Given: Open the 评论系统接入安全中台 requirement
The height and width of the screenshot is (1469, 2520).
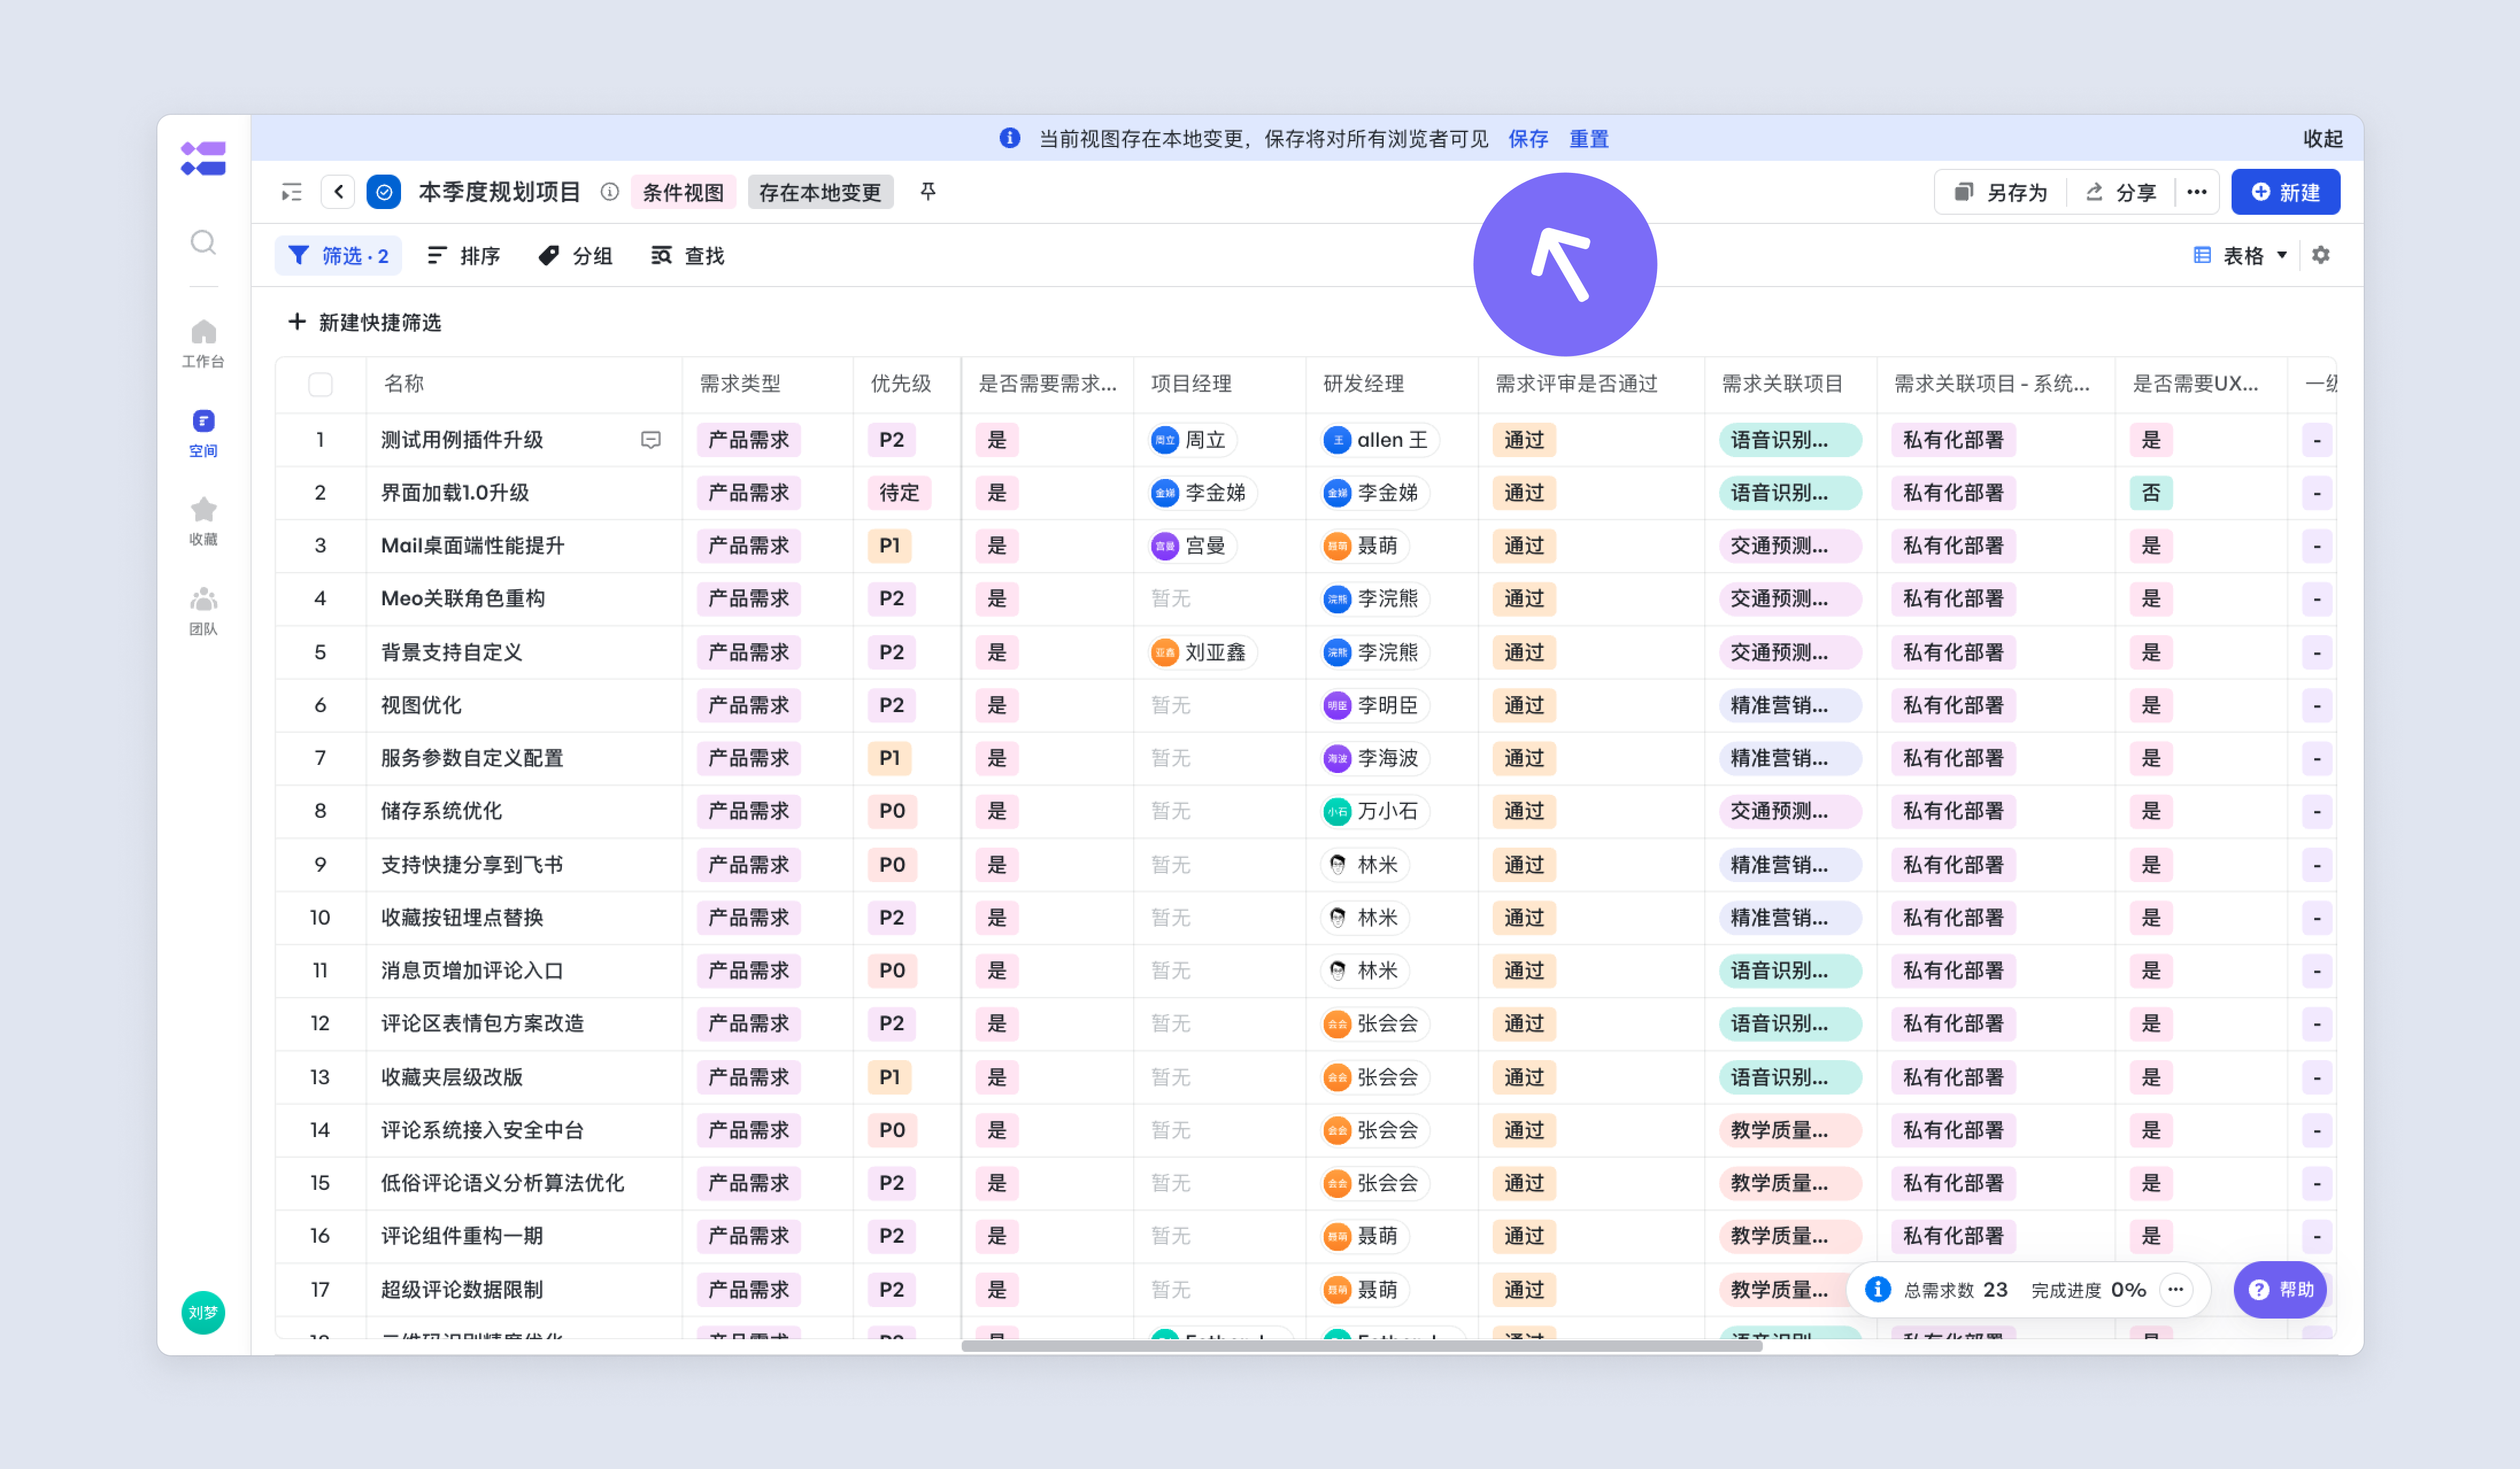Looking at the screenshot, I should click(482, 1130).
